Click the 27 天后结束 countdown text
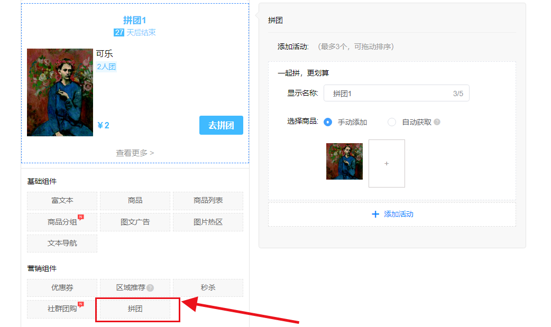 [x=135, y=33]
